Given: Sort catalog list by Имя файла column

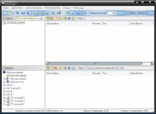Looking at the screenshot, I should pos(66,73).
